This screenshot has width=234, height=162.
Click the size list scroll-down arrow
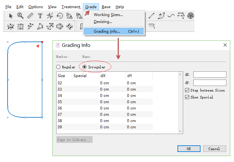180,131
